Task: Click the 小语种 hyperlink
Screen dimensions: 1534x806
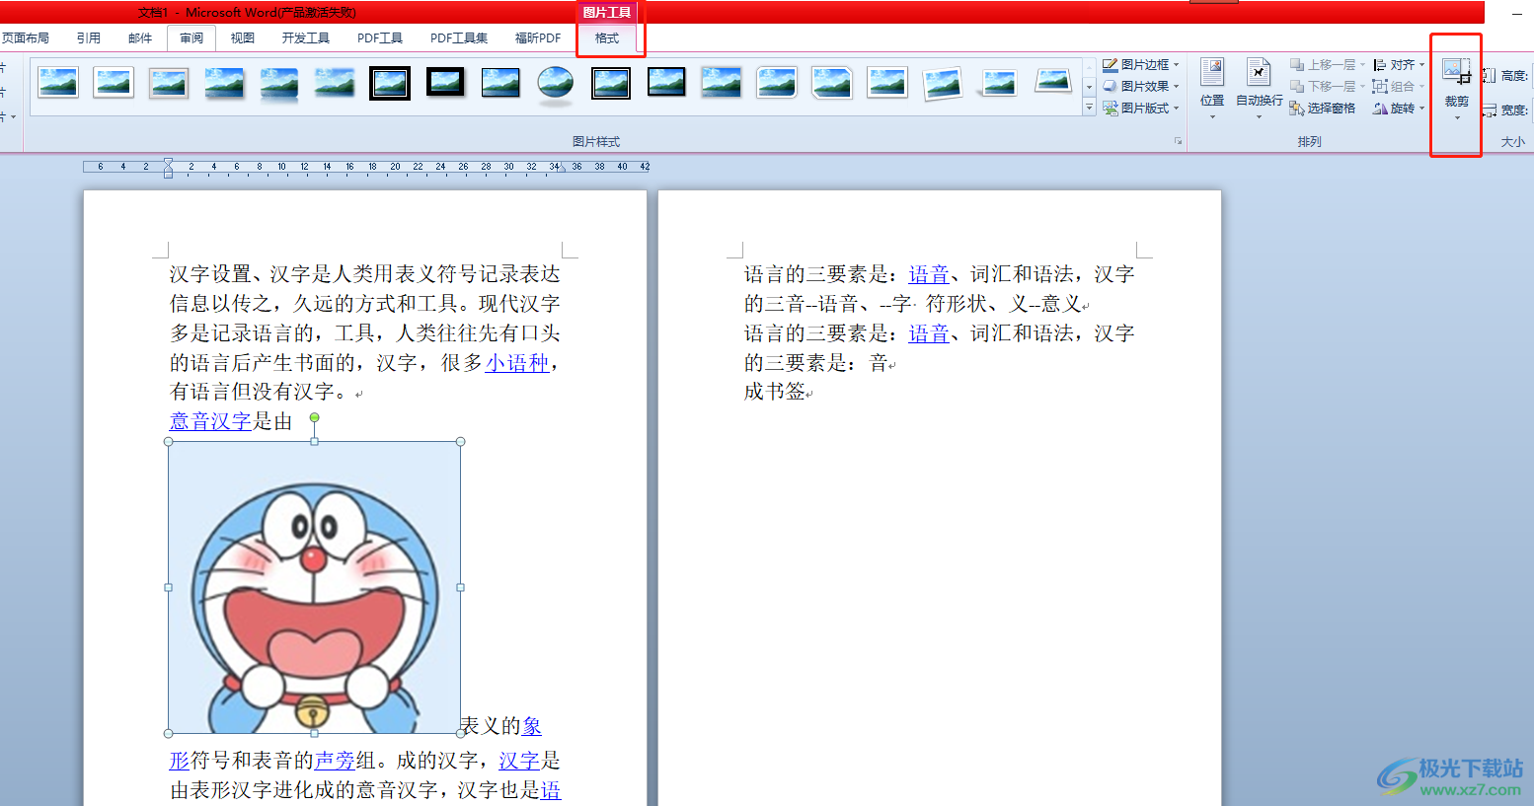Action: (x=516, y=363)
